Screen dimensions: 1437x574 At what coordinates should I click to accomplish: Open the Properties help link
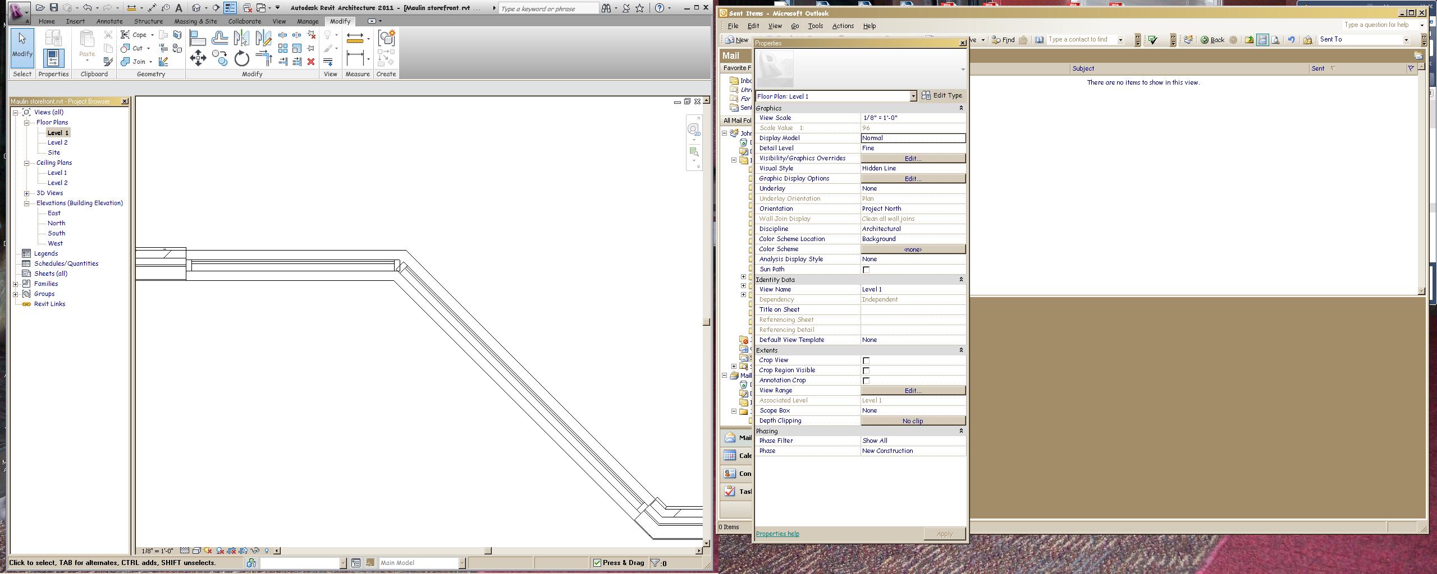pyautogui.click(x=777, y=534)
